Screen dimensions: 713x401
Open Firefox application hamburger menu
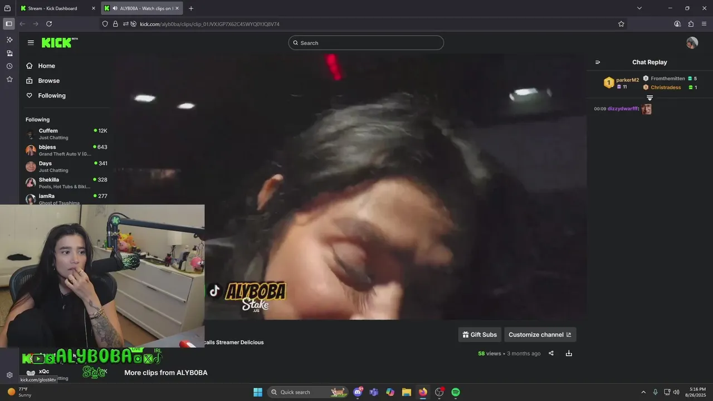pos(704,24)
